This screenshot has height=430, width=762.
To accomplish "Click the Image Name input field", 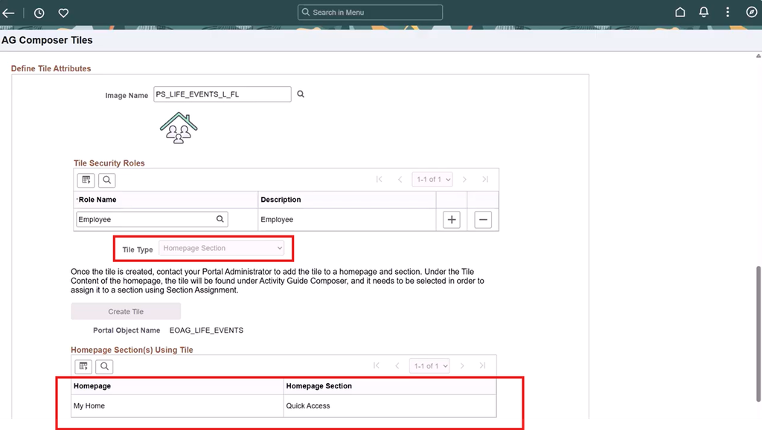I will tap(222, 94).
